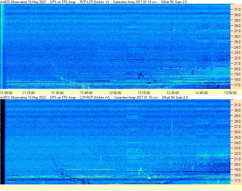242x191 pixels.
Task: Click the 29.0 frequency label on top chart
Action: (x=237, y=20)
